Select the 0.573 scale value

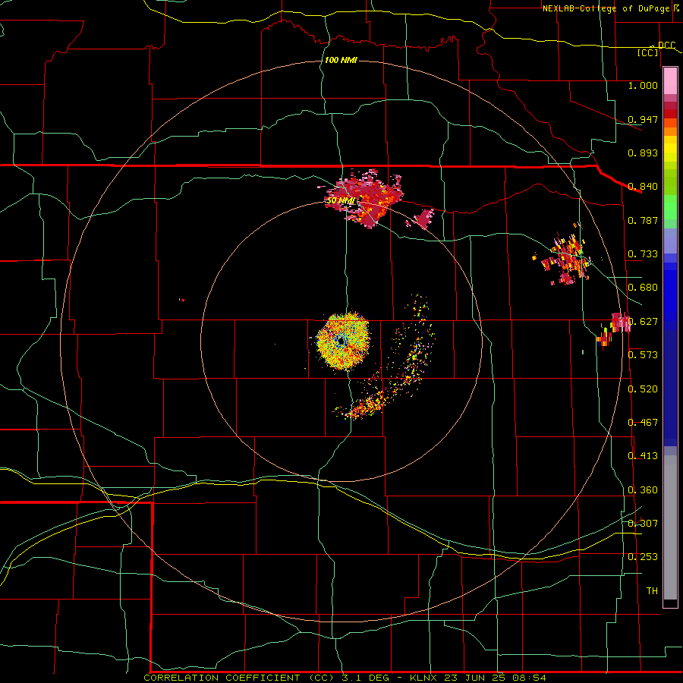(x=643, y=355)
